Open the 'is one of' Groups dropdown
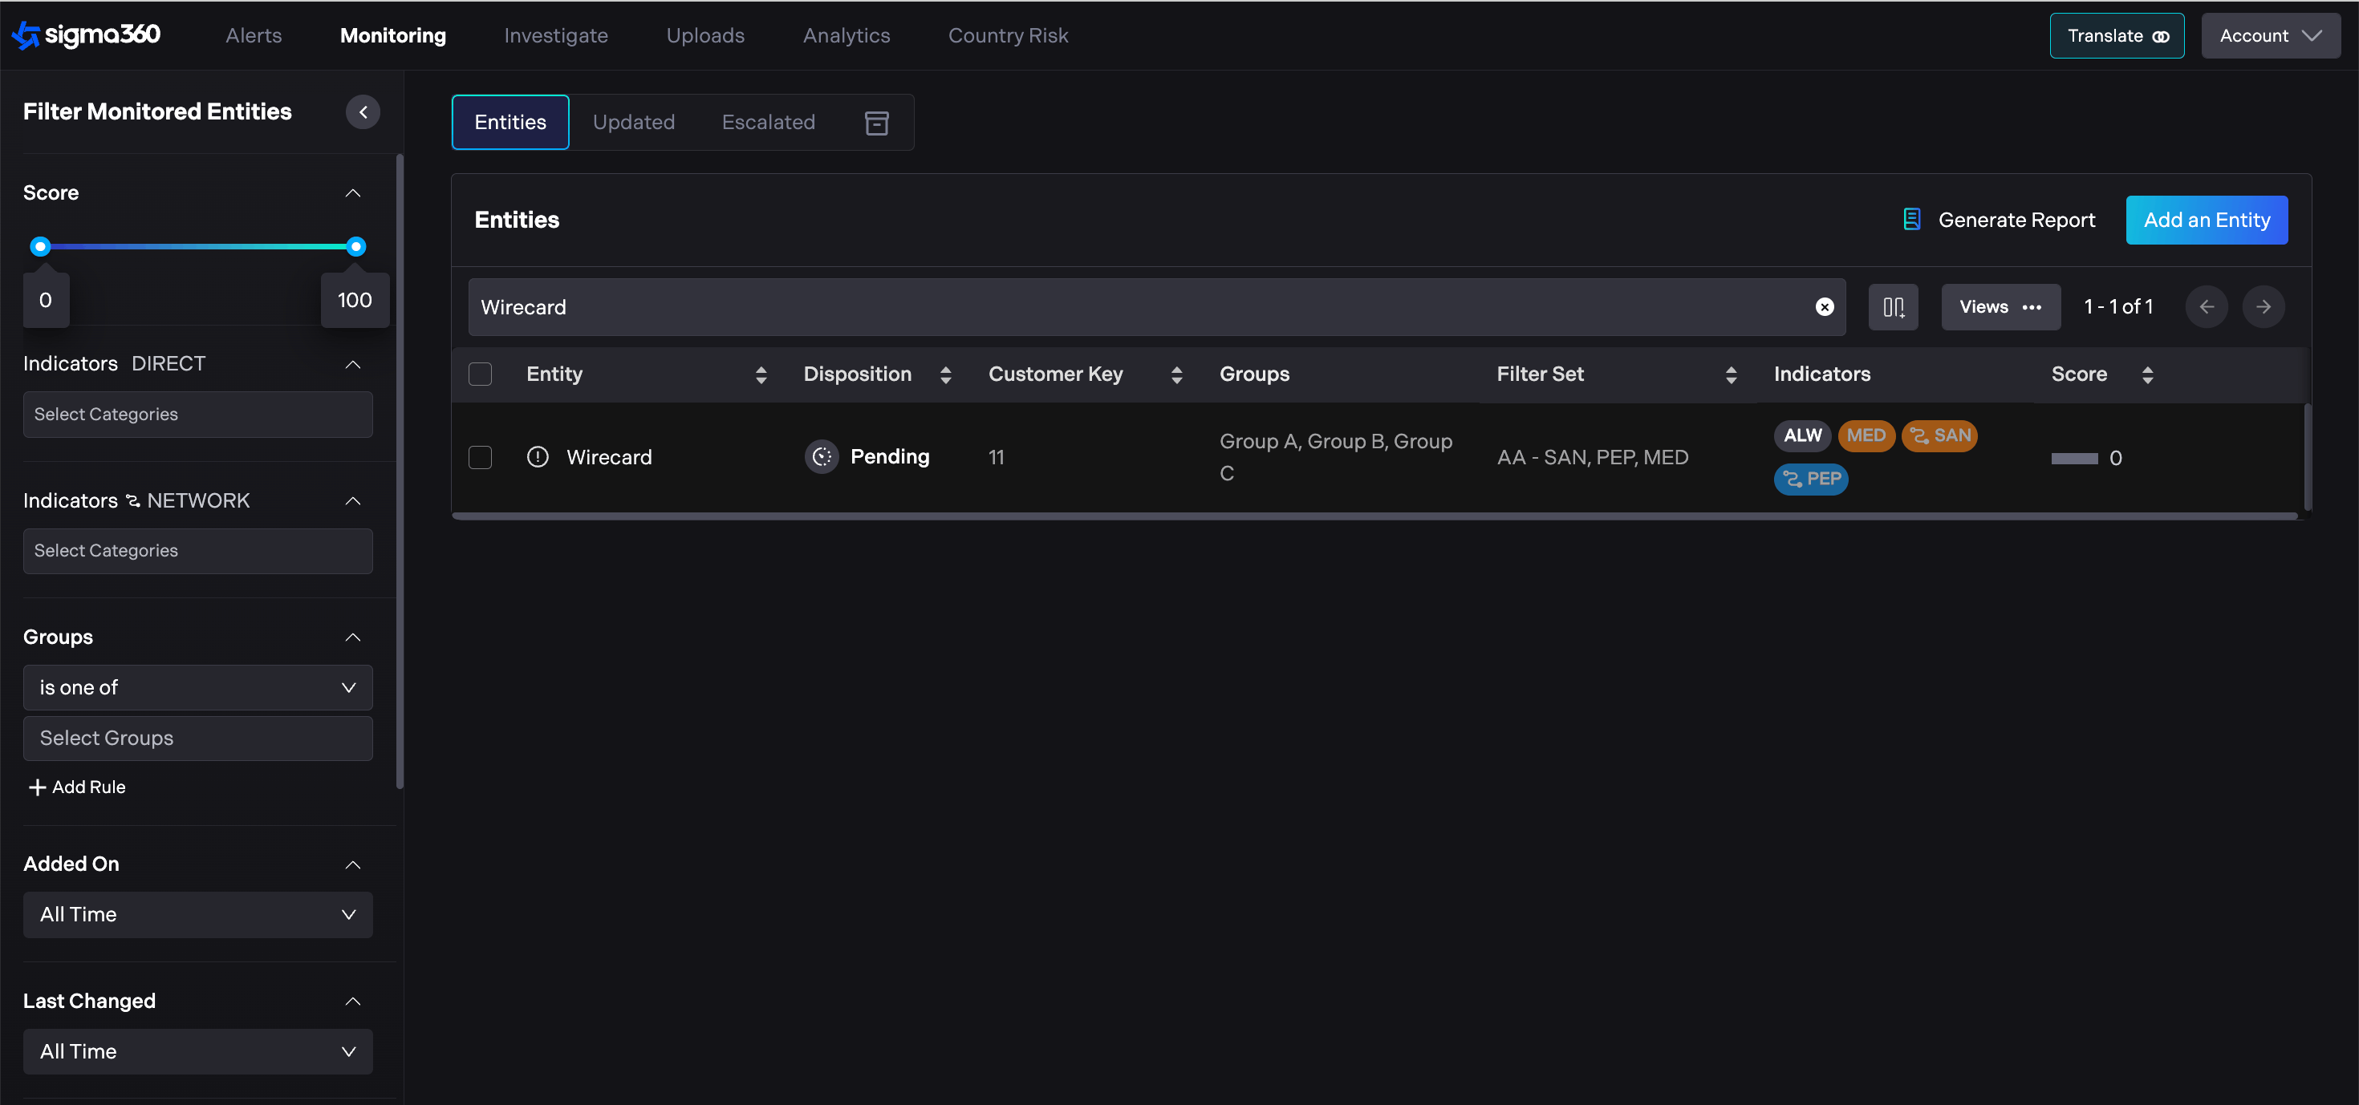Viewport: 2359px width, 1105px height. (197, 687)
